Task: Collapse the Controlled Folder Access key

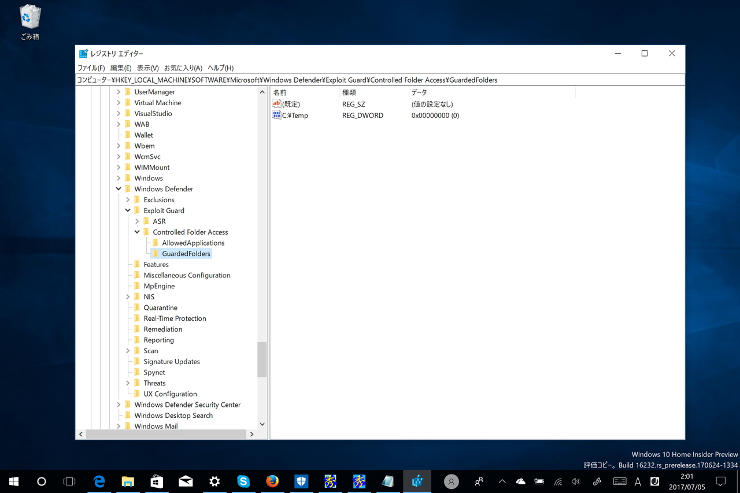Action: point(137,232)
